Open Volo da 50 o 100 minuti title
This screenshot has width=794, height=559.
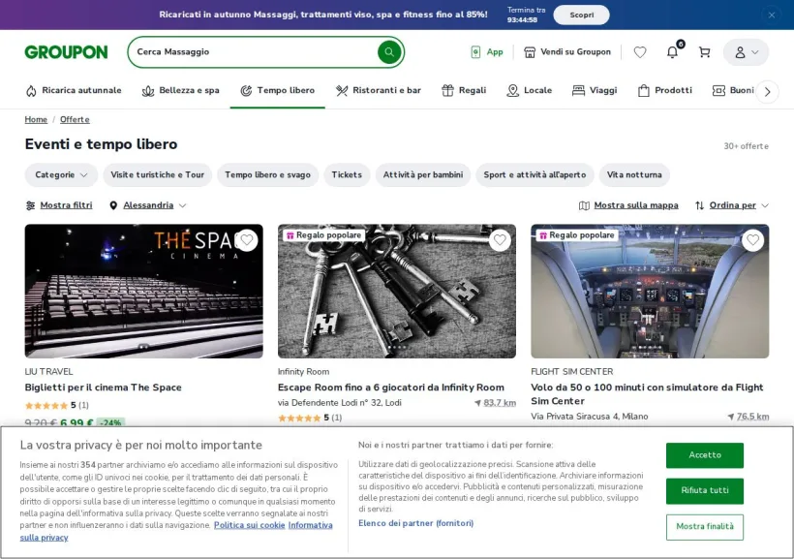[647, 393]
